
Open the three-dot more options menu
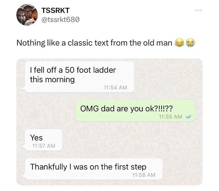pos(198,10)
